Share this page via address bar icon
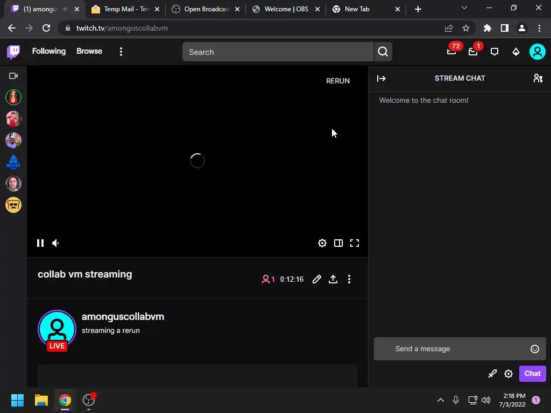This screenshot has height=413, width=551. (x=449, y=28)
